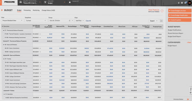Open the Snapshots Current dropdown

tap(36, 20)
